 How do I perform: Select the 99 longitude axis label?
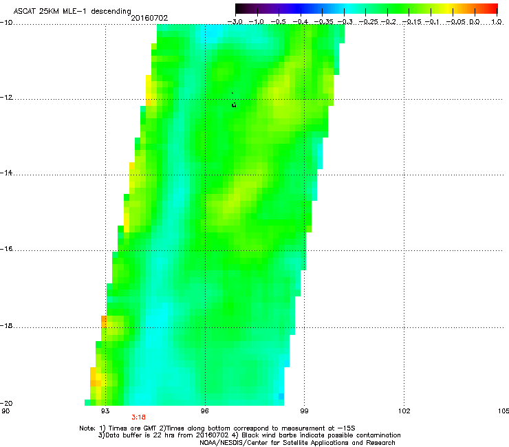(304, 411)
